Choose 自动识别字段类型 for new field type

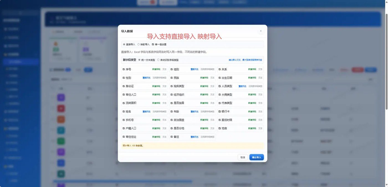click(158, 60)
